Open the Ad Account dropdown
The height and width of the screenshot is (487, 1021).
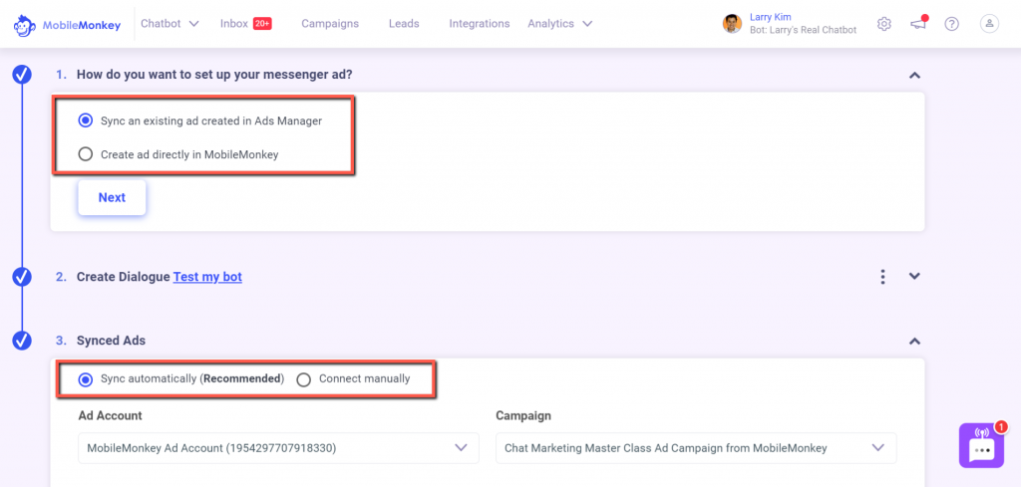(279, 448)
